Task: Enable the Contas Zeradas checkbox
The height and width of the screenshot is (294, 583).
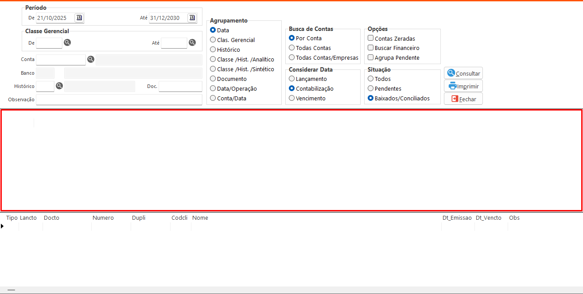Action: (371, 38)
